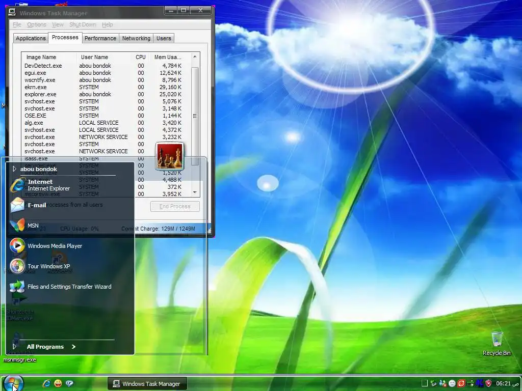The image size is (522, 391).
Task: Switch to the Users tab
Action: click(x=164, y=38)
